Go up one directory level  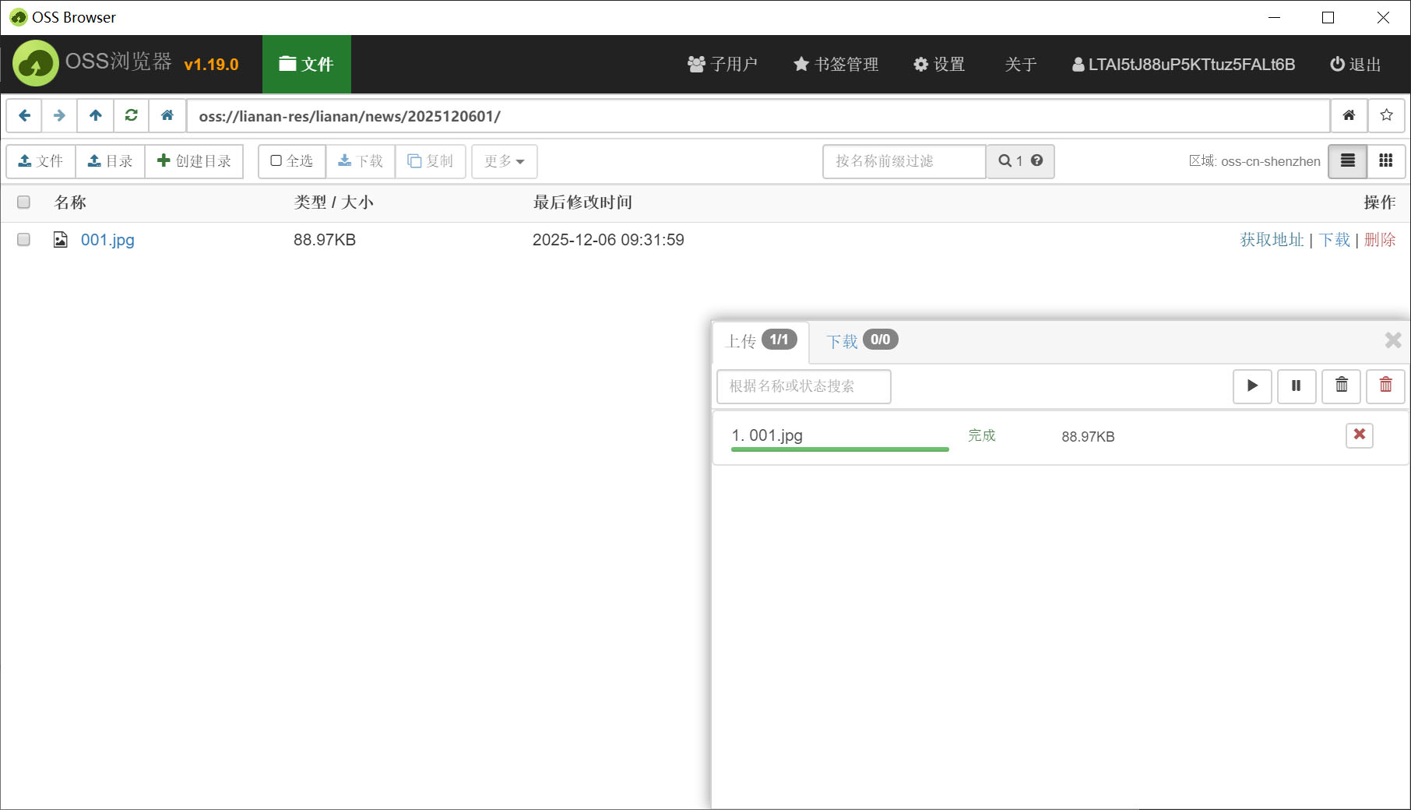(x=96, y=116)
